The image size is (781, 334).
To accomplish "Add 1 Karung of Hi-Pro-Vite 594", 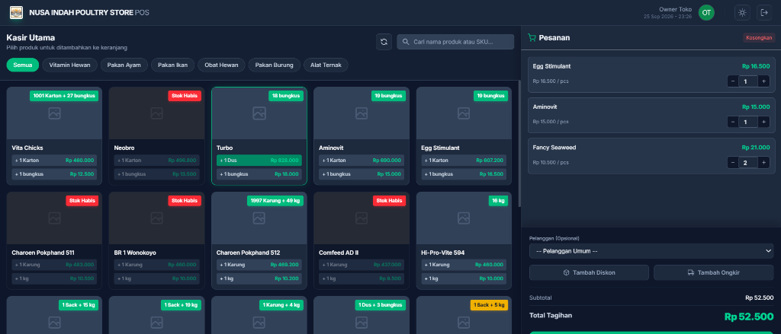I will tap(464, 265).
